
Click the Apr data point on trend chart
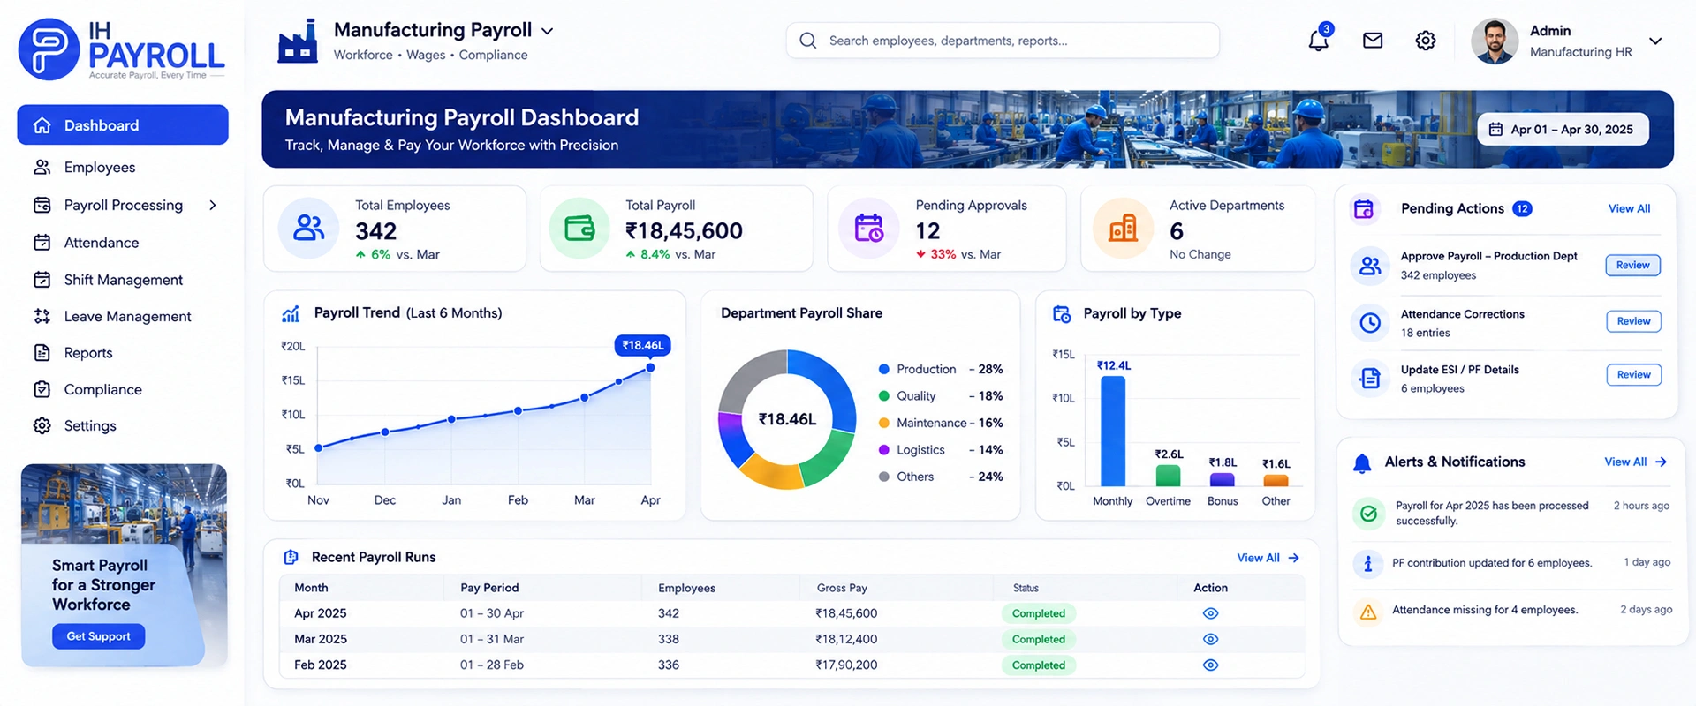point(651,368)
